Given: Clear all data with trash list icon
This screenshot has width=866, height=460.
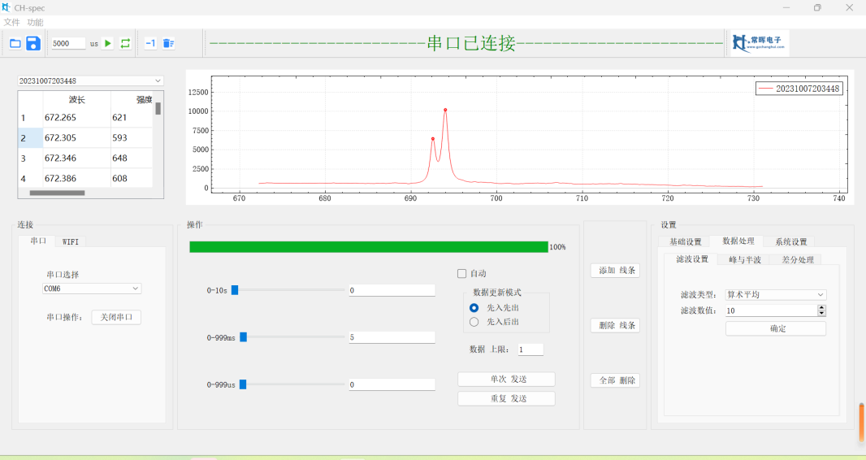Looking at the screenshot, I should [x=168, y=43].
